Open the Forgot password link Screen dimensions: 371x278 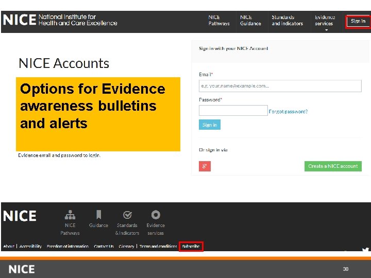tap(288, 111)
